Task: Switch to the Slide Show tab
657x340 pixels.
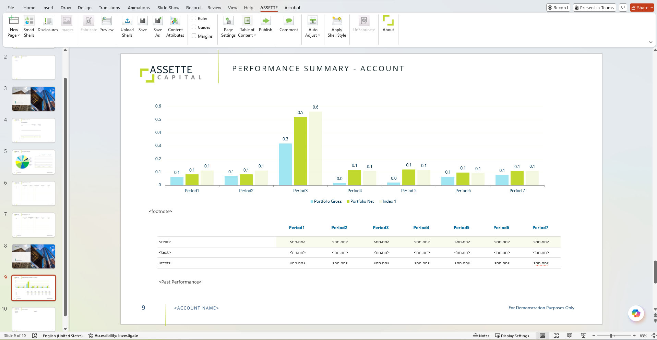Action: pos(168,8)
